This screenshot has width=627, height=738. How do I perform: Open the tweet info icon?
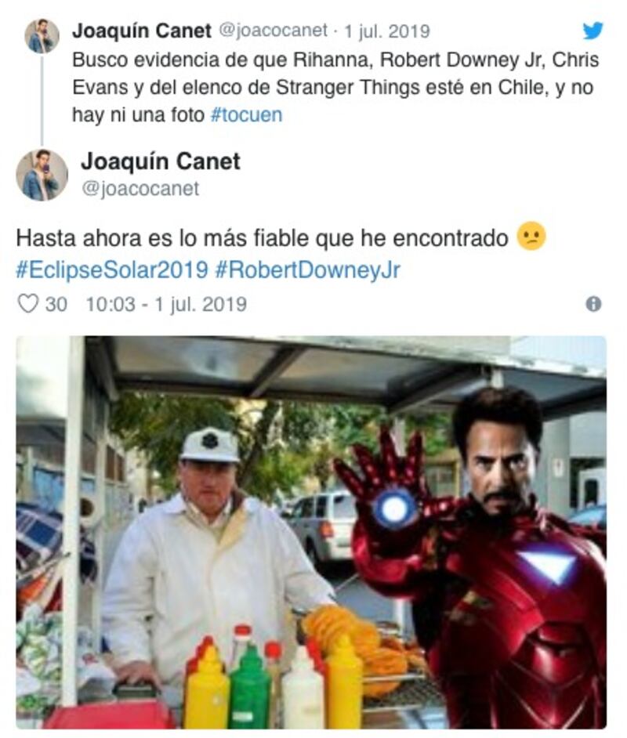(x=593, y=304)
